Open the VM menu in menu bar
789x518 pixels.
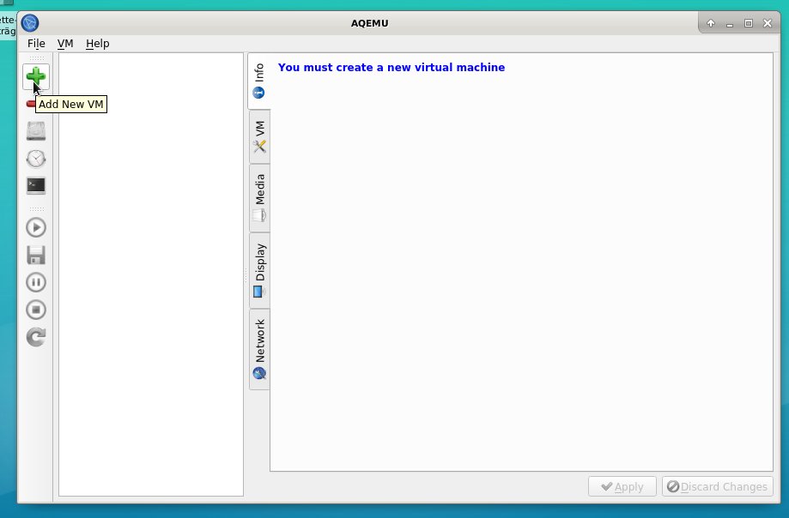(65, 44)
